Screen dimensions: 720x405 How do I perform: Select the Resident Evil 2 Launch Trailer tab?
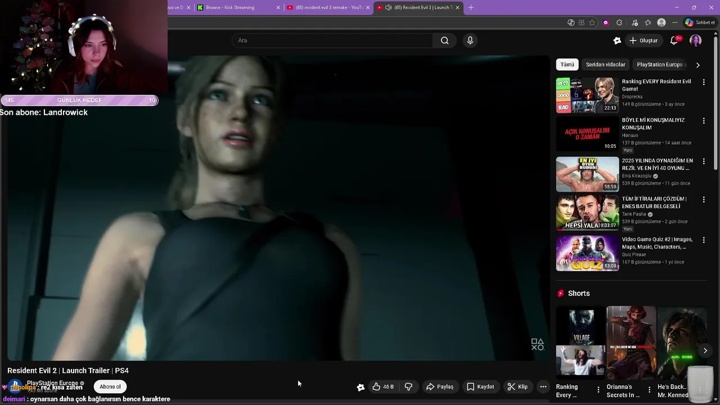pos(419,7)
